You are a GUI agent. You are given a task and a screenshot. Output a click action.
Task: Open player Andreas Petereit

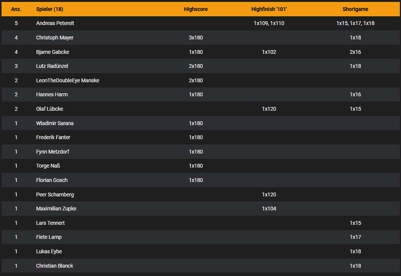click(x=55, y=23)
